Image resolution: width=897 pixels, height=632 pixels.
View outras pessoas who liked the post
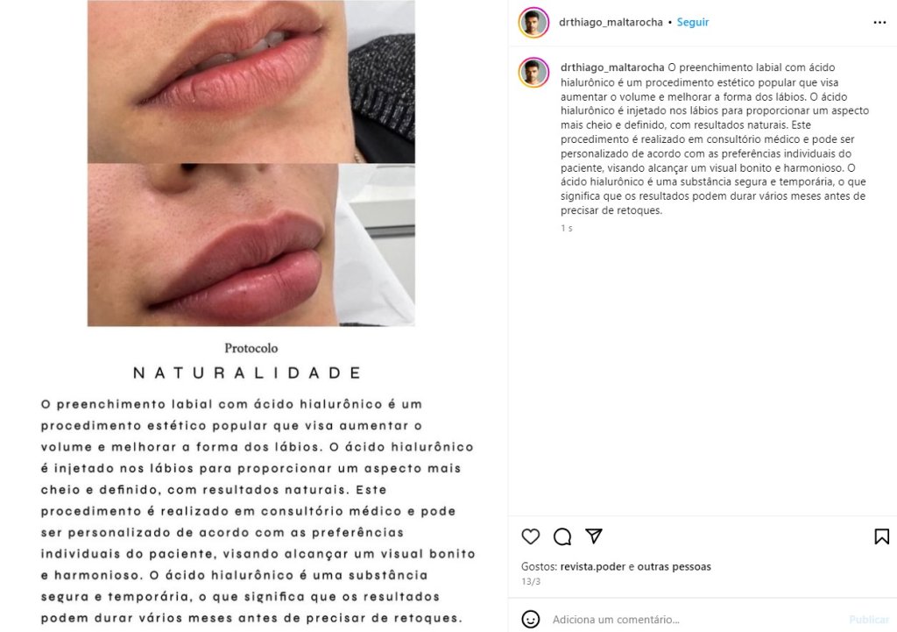click(x=674, y=567)
